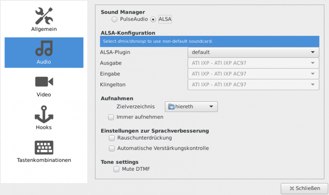This screenshot has height=195, width=329.
Task: Click the Einstellungen zur Sprachverbesserung heading
Action: coord(155,131)
